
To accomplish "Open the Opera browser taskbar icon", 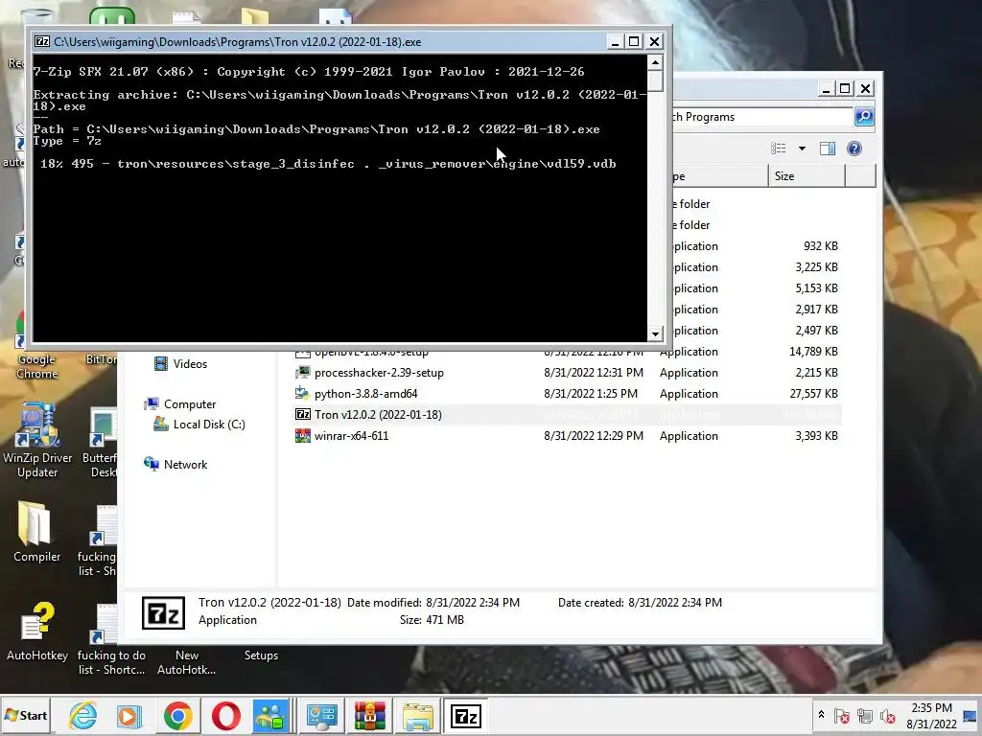I will [225, 715].
